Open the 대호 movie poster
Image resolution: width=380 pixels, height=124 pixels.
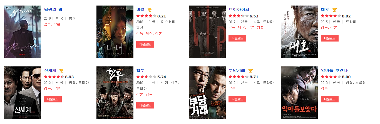(x=299, y=32)
